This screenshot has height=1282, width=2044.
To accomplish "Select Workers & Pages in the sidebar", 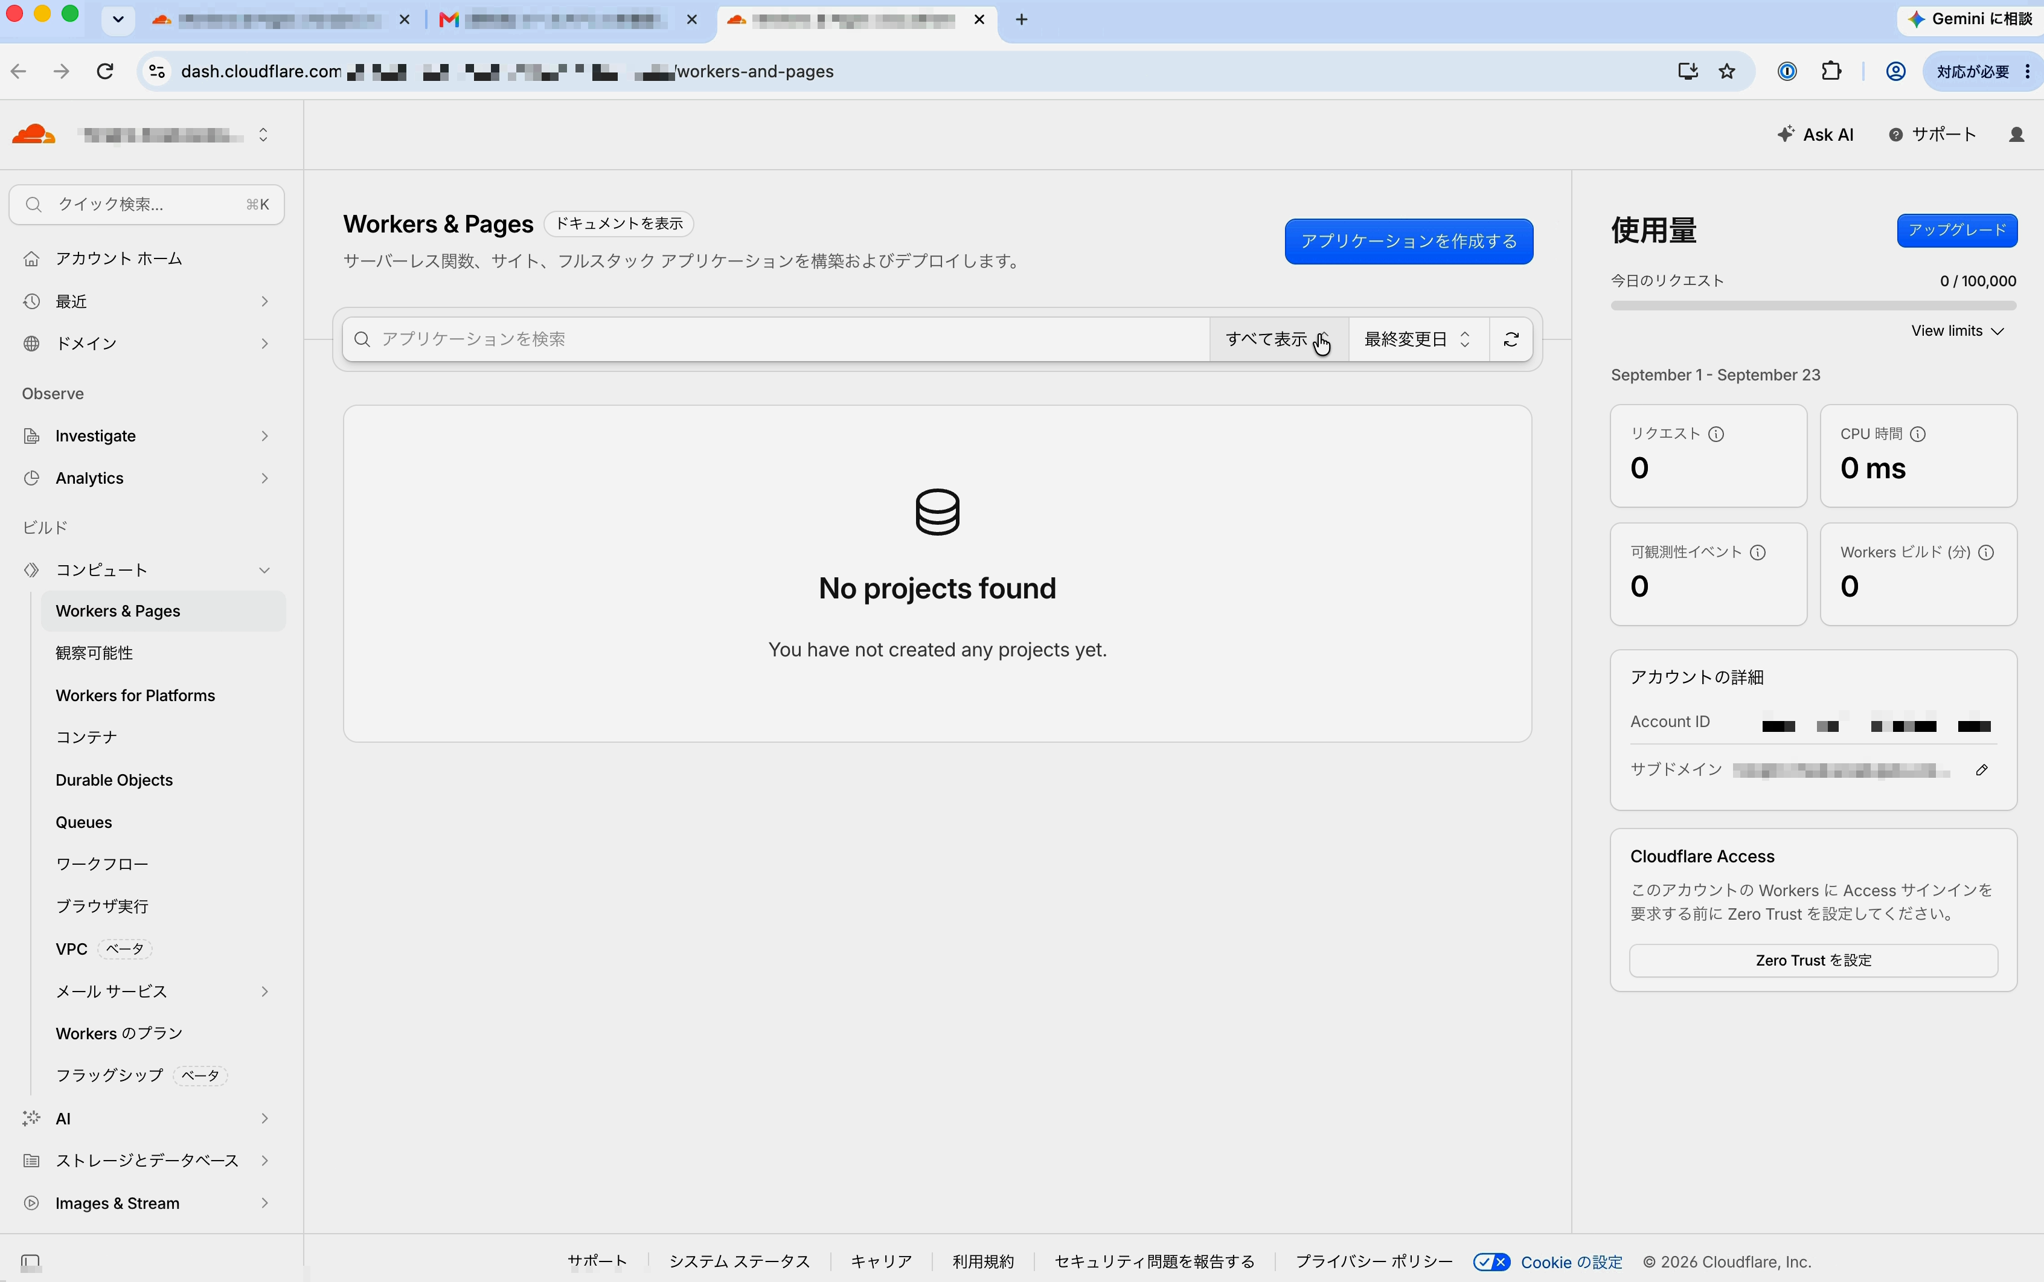I will click(x=163, y=611).
